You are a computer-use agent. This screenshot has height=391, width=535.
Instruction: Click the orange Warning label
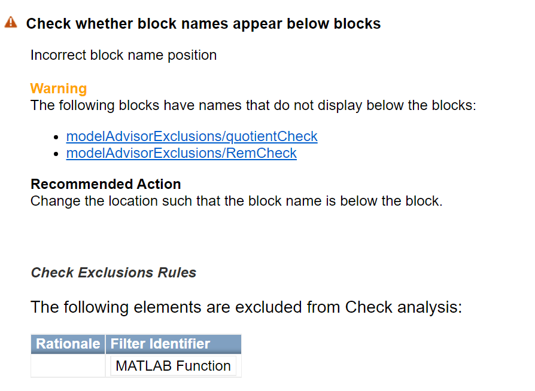58,88
